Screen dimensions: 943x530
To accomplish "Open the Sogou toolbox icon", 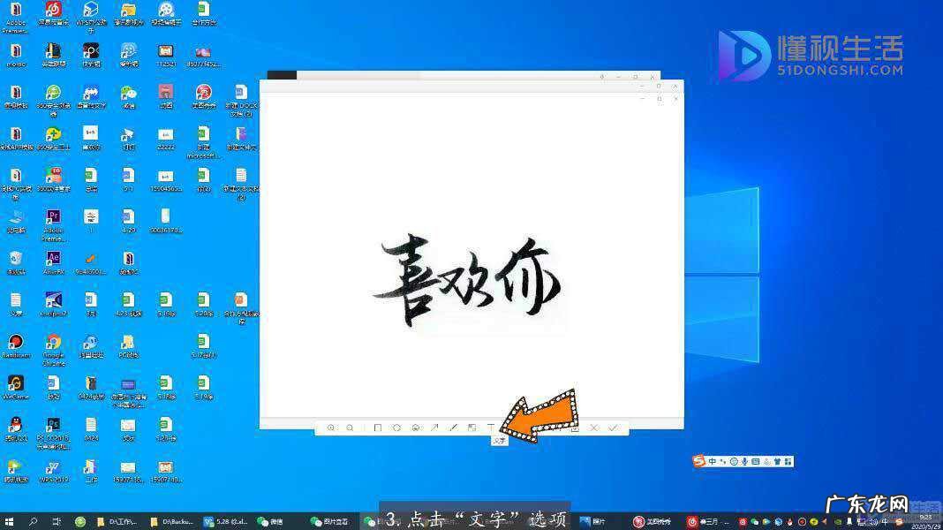I will (x=788, y=461).
